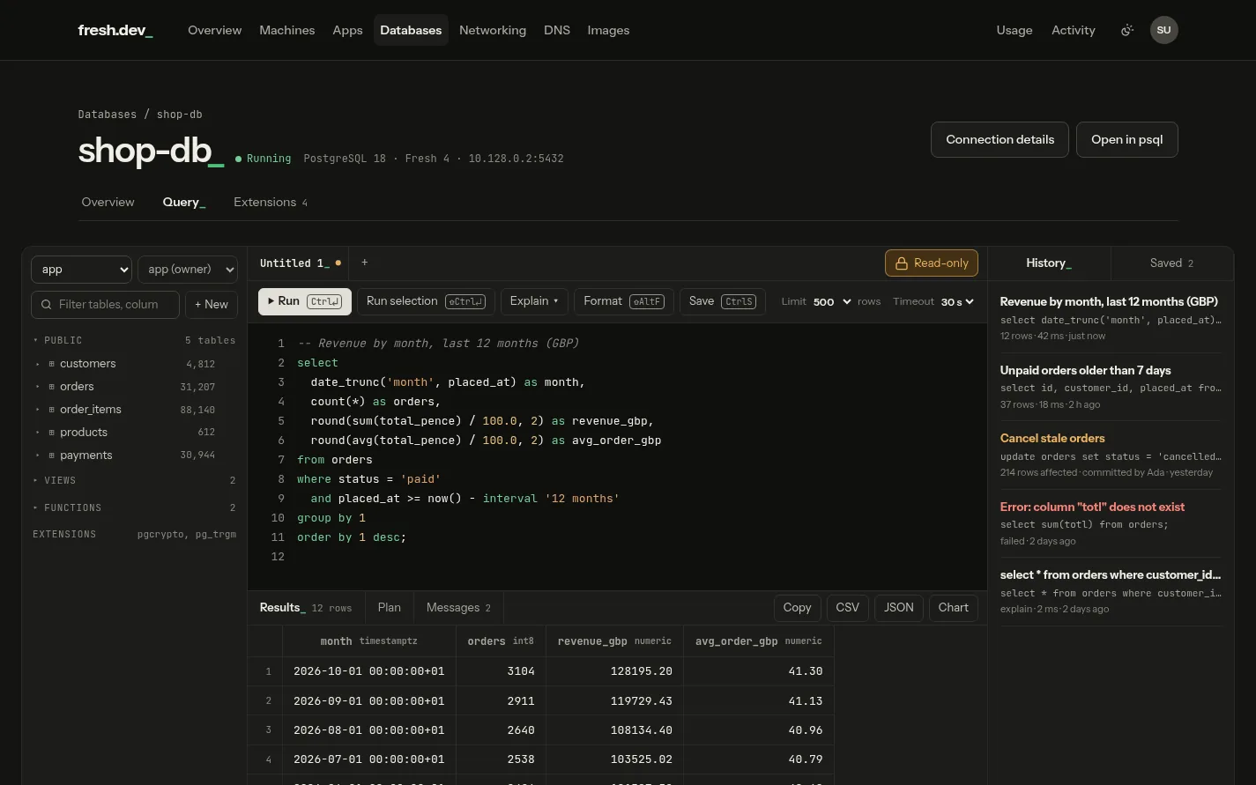Switch to the Saved queries tab
The image size is (1256, 785).
[x=1171, y=263]
